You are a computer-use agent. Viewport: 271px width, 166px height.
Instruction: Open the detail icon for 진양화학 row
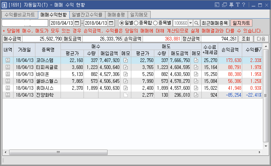8,95
